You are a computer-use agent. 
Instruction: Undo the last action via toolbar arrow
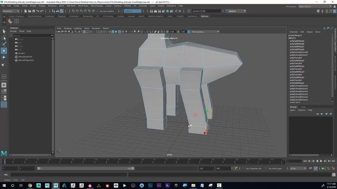[x=37, y=11]
